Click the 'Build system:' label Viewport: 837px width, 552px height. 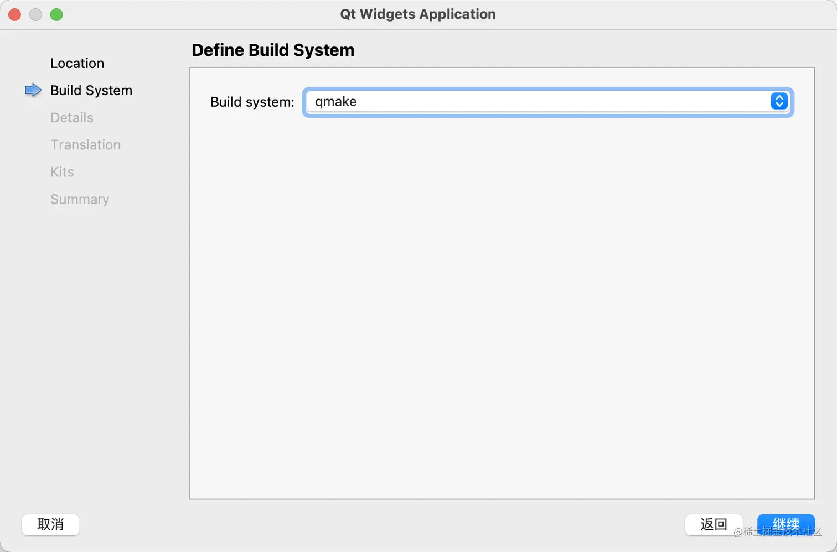[252, 102]
